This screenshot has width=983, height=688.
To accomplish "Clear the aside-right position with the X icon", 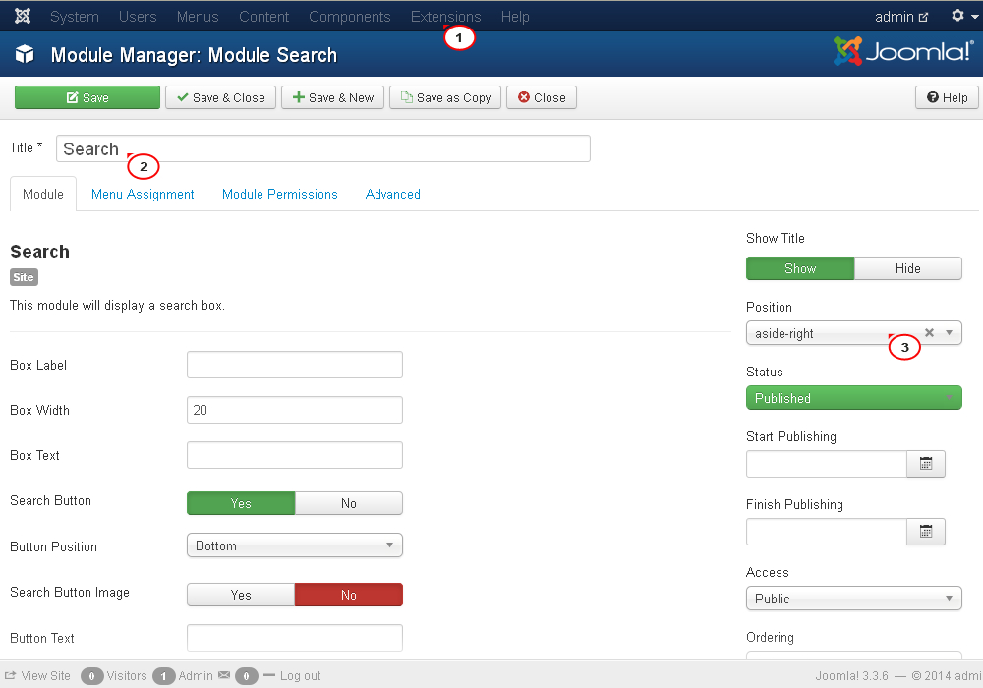I will (929, 333).
